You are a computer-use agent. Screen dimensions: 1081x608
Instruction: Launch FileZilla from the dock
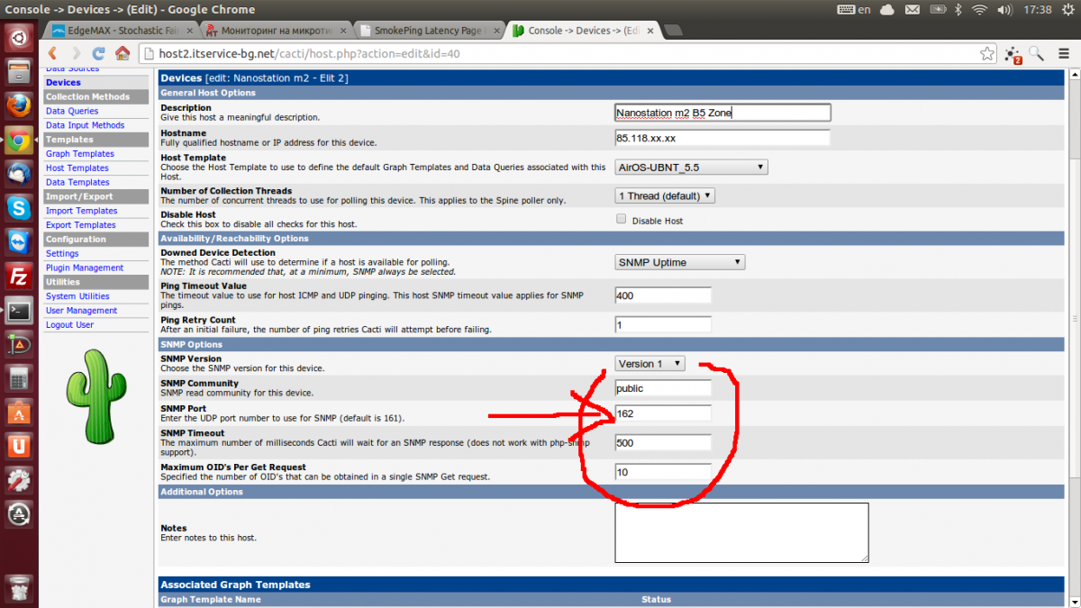[19, 277]
